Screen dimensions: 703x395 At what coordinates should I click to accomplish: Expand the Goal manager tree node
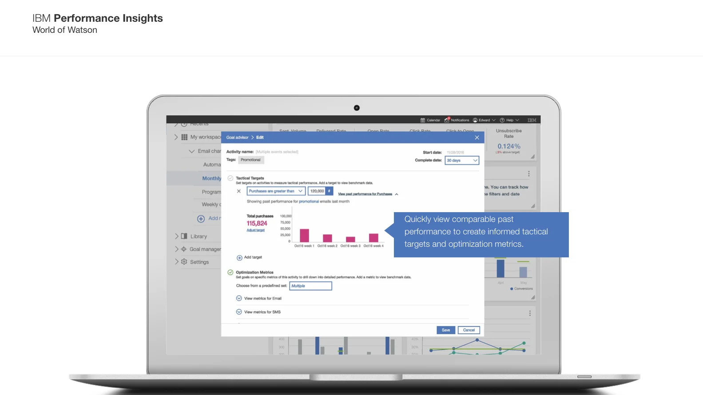176,249
